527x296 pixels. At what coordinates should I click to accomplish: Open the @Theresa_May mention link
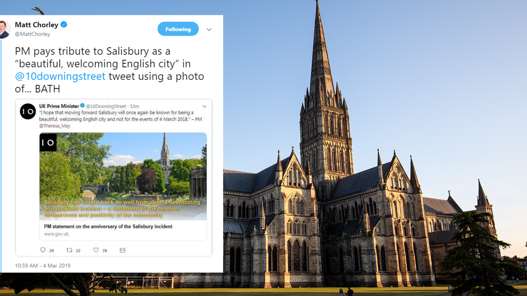[55, 126]
